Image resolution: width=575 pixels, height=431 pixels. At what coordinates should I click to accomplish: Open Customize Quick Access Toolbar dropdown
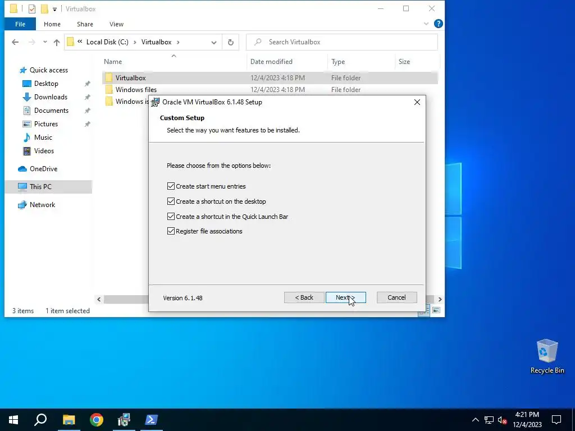click(54, 9)
